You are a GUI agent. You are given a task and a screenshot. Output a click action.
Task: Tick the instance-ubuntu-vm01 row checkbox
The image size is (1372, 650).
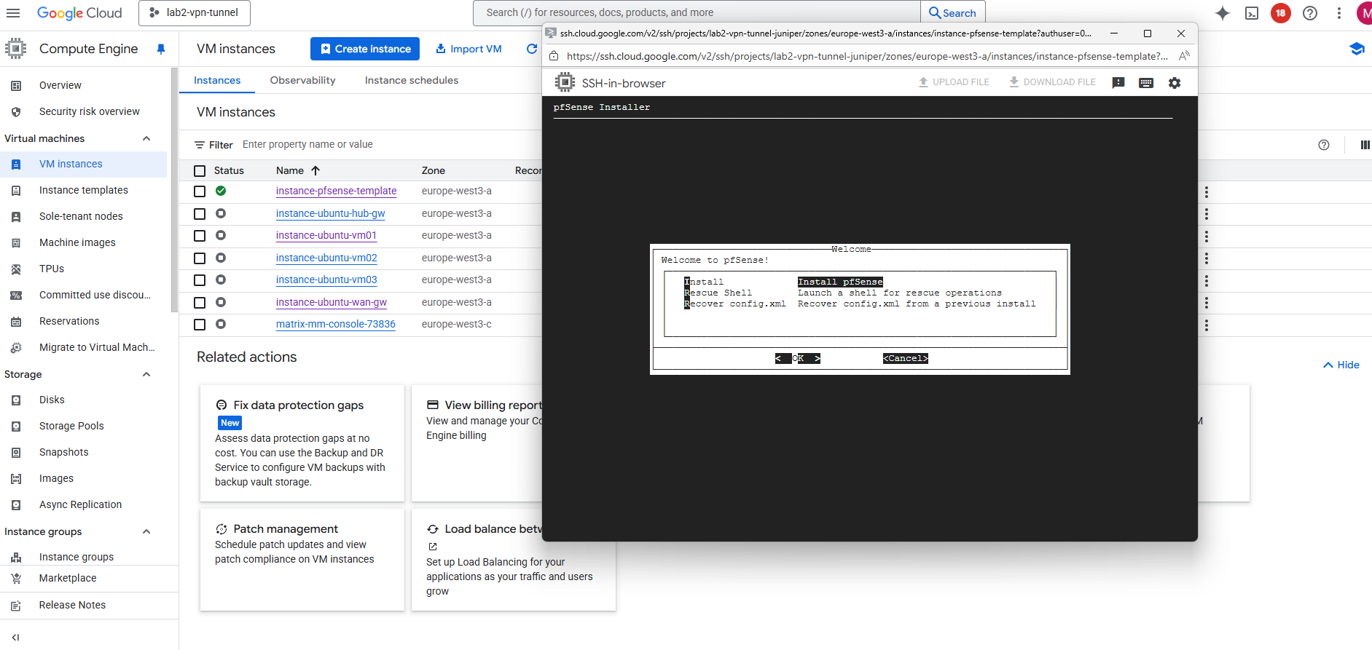coord(200,236)
